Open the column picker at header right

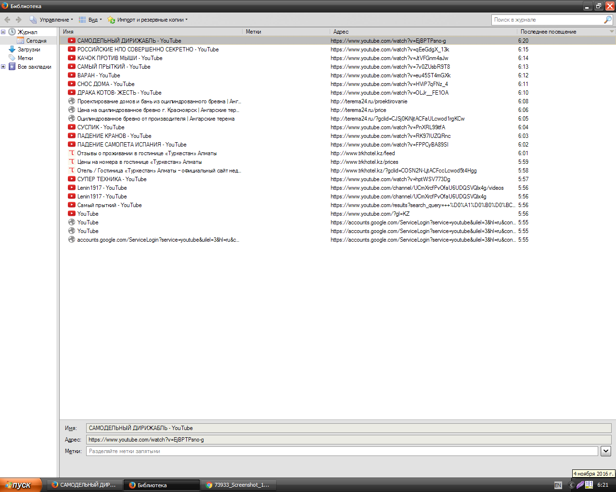click(612, 32)
